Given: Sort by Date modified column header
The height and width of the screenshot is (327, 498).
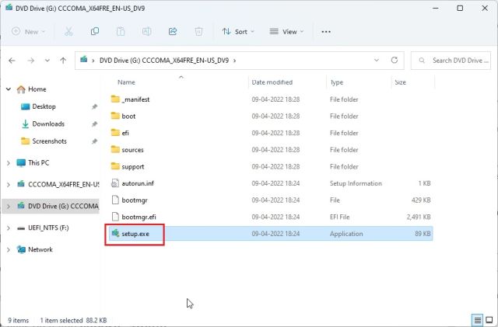Looking at the screenshot, I should click(x=272, y=82).
